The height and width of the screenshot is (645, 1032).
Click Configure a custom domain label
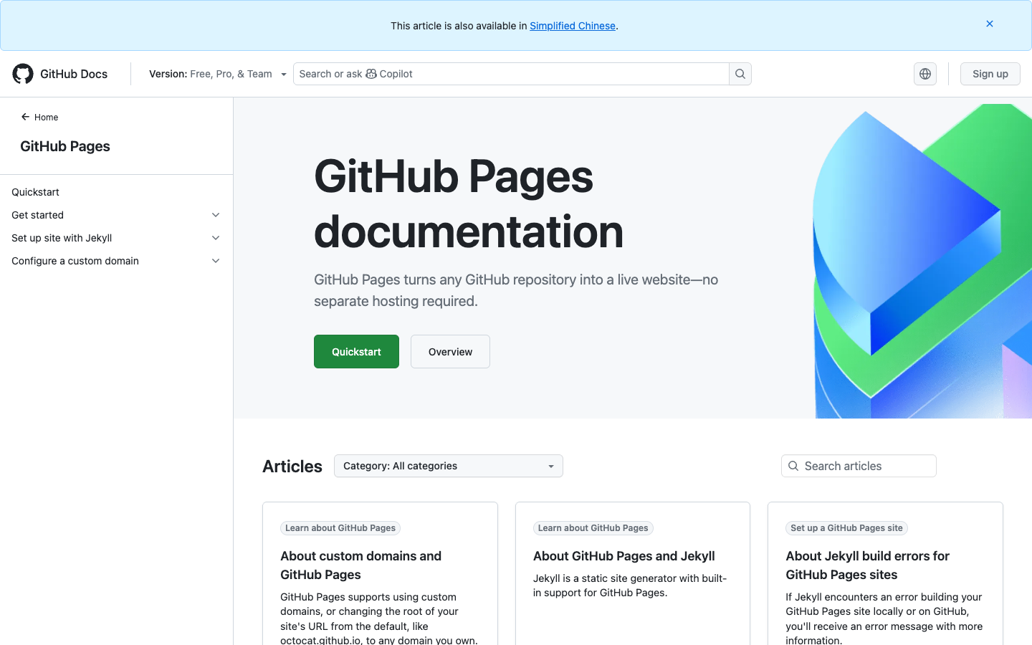(x=75, y=261)
